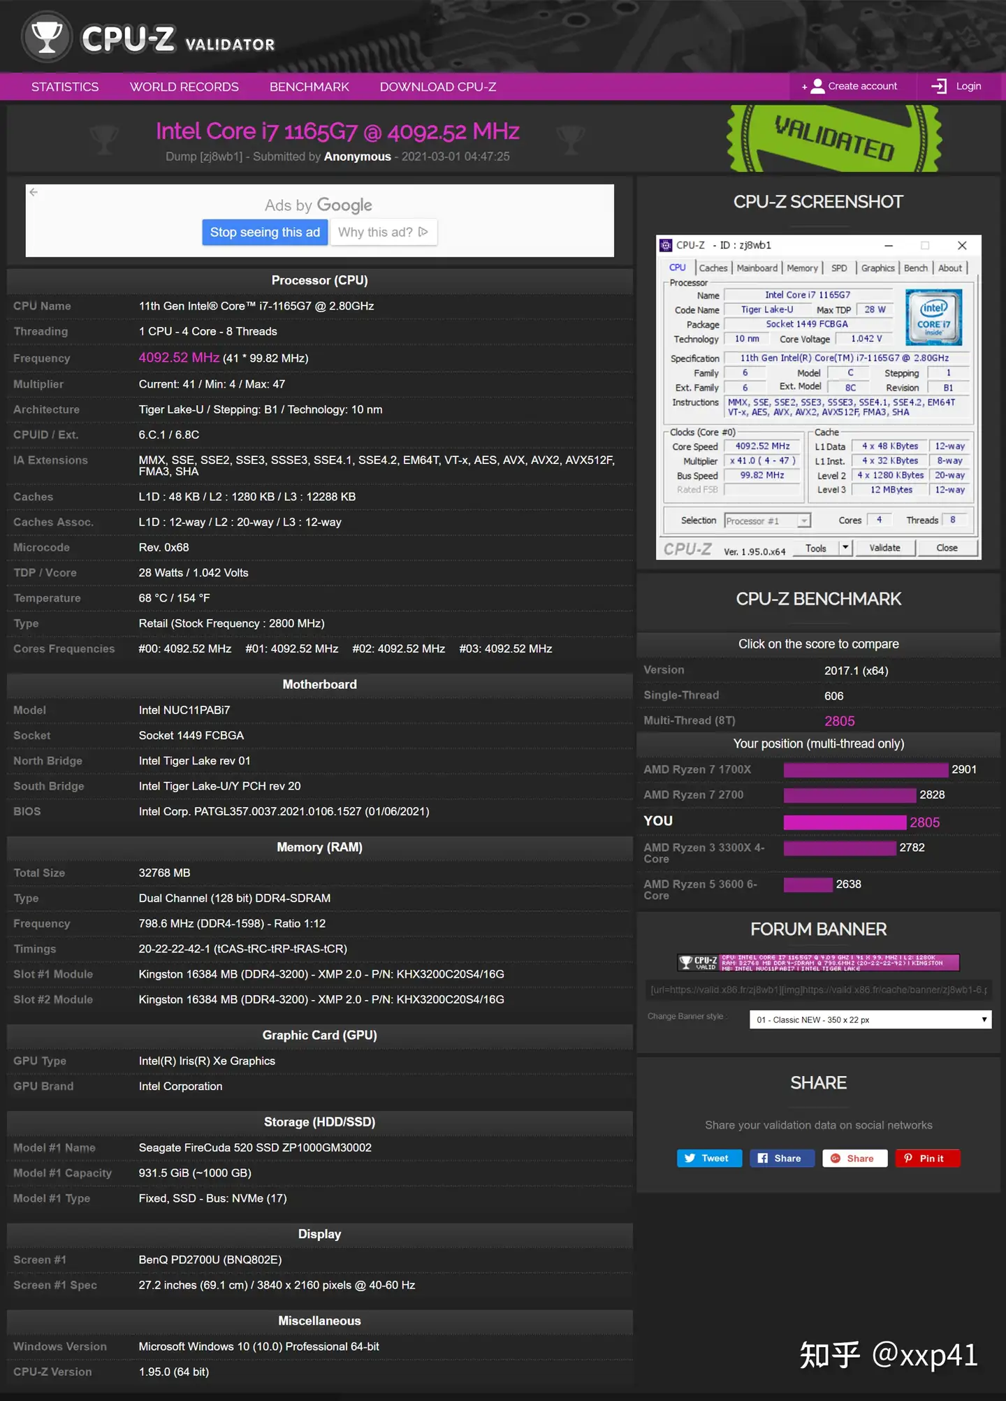Select the CPU tab in CPU-Z screenshot
The width and height of the screenshot is (1006, 1401).
678,268
